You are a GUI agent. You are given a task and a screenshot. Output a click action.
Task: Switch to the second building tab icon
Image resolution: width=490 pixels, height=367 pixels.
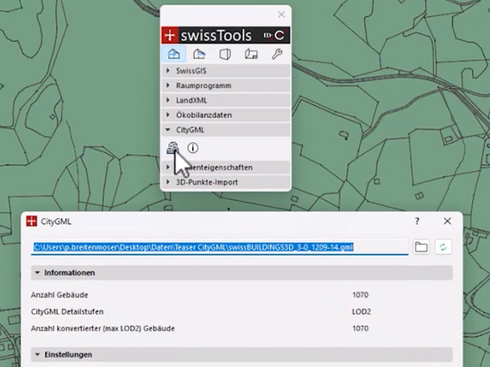[x=199, y=54]
